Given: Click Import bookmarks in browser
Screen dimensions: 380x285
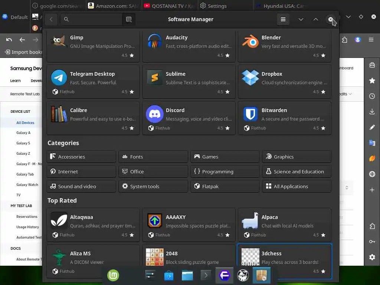Looking at the screenshot, I should pos(23,52).
